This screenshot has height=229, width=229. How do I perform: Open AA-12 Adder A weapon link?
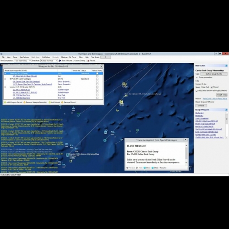(x=25, y=93)
